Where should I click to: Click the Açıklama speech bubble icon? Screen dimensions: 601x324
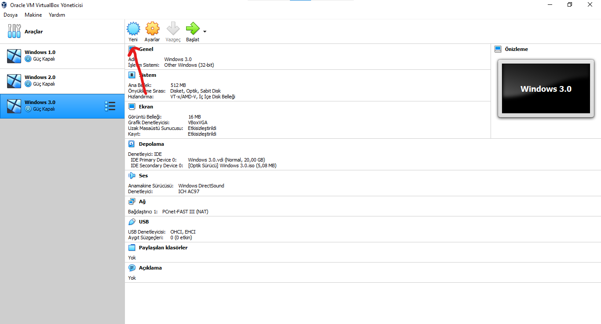(x=132, y=268)
